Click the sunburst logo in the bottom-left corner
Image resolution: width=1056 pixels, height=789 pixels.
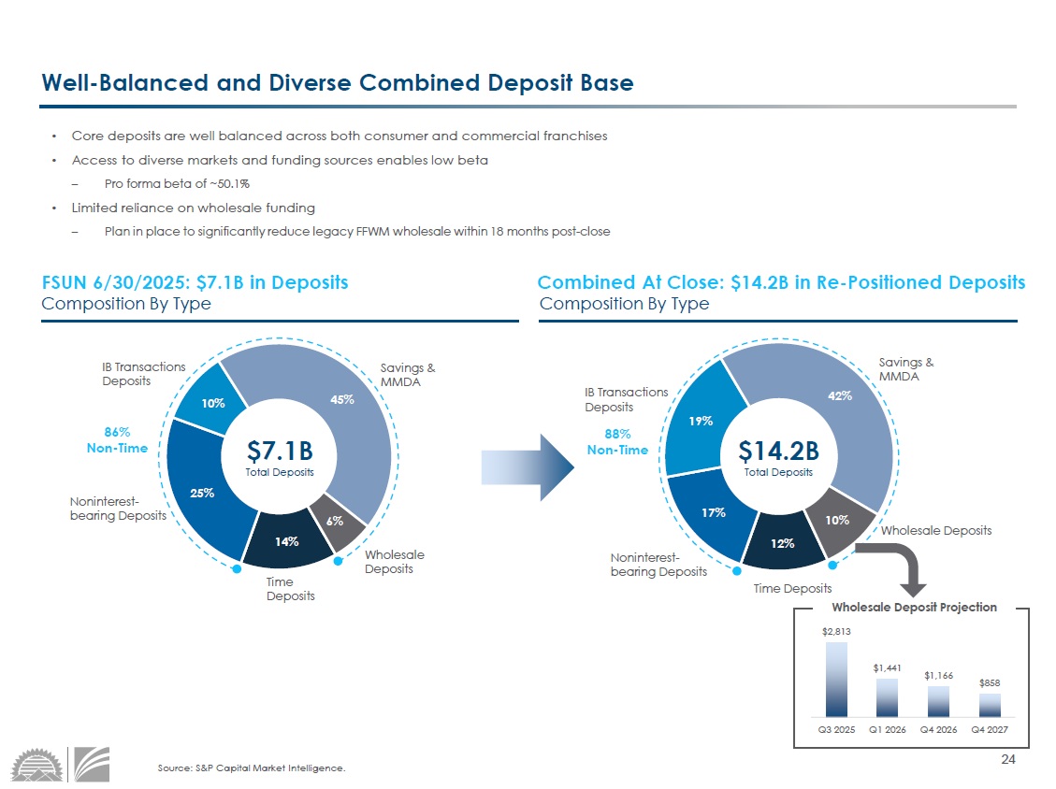[x=37, y=764]
